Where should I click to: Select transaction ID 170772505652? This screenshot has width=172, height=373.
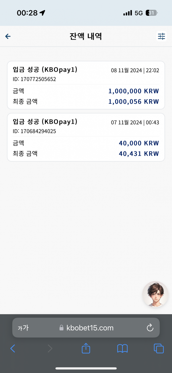pyautogui.click(x=34, y=79)
